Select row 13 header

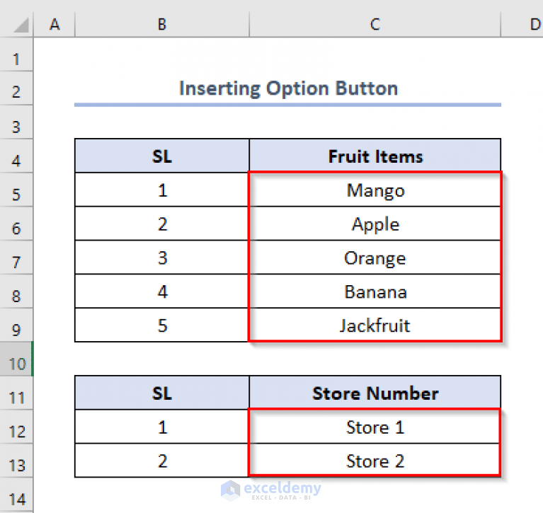(16, 461)
